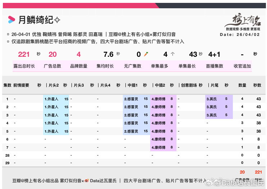Click the 4+1 premiere episodes figure

click(214, 55)
